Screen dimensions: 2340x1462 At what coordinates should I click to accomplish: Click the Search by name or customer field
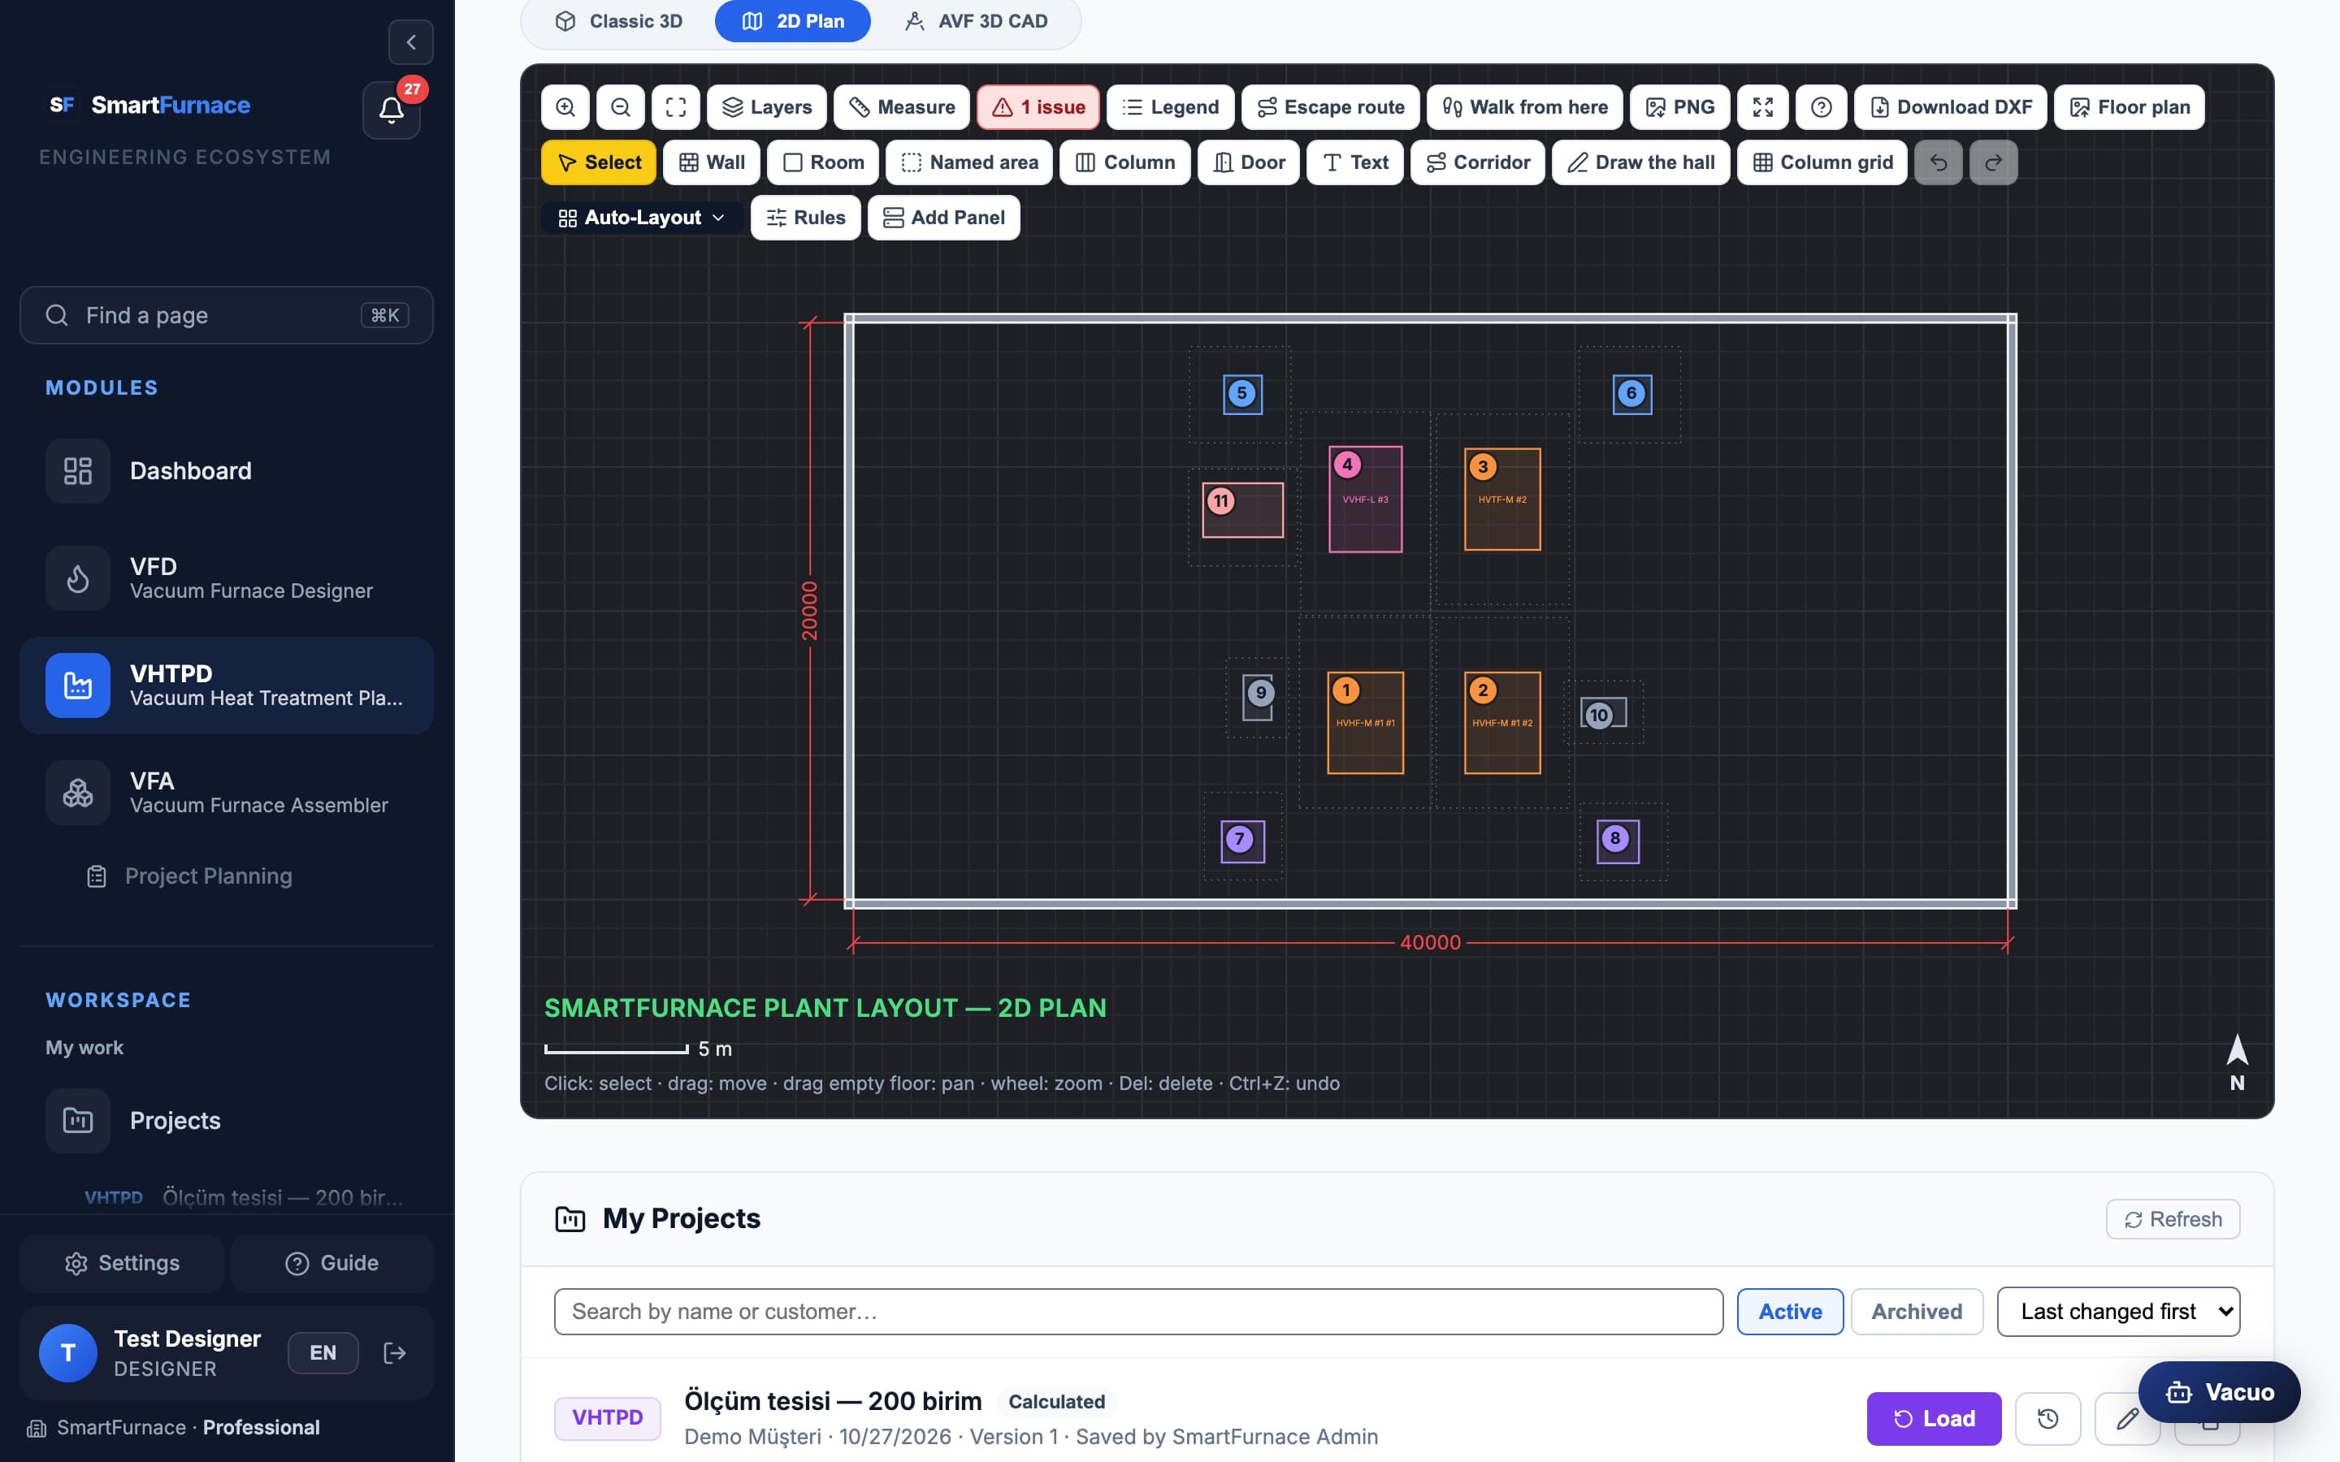tap(1138, 1311)
